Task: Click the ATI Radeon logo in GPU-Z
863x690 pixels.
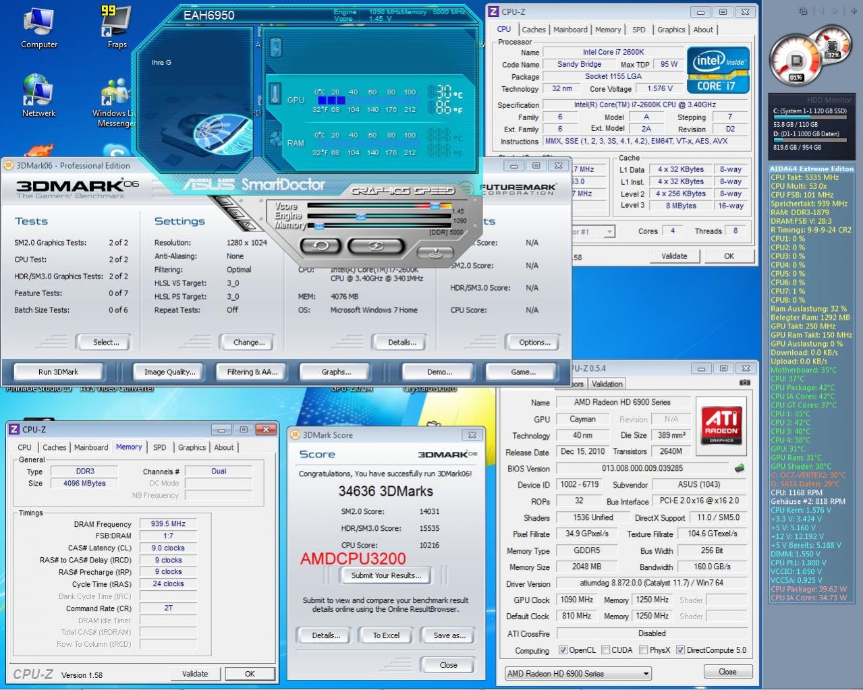Action: (x=721, y=425)
